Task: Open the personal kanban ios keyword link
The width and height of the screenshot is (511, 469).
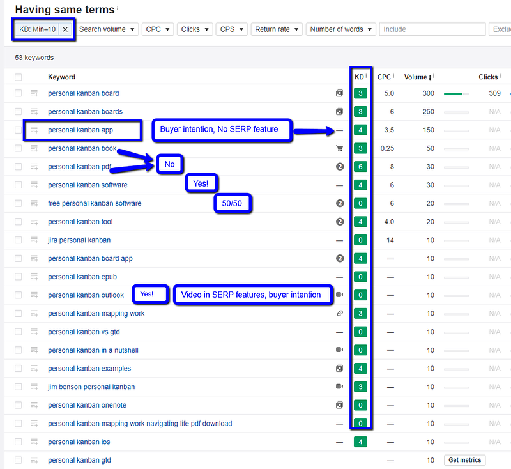Action: tap(79, 442)
